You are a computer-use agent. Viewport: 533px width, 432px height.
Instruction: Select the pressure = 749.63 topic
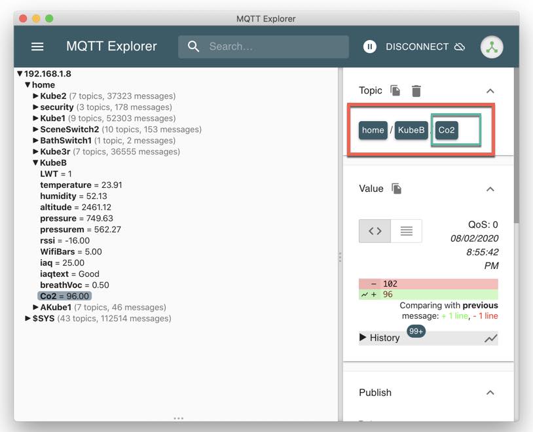pyautogui.click(x=77, y=219)
